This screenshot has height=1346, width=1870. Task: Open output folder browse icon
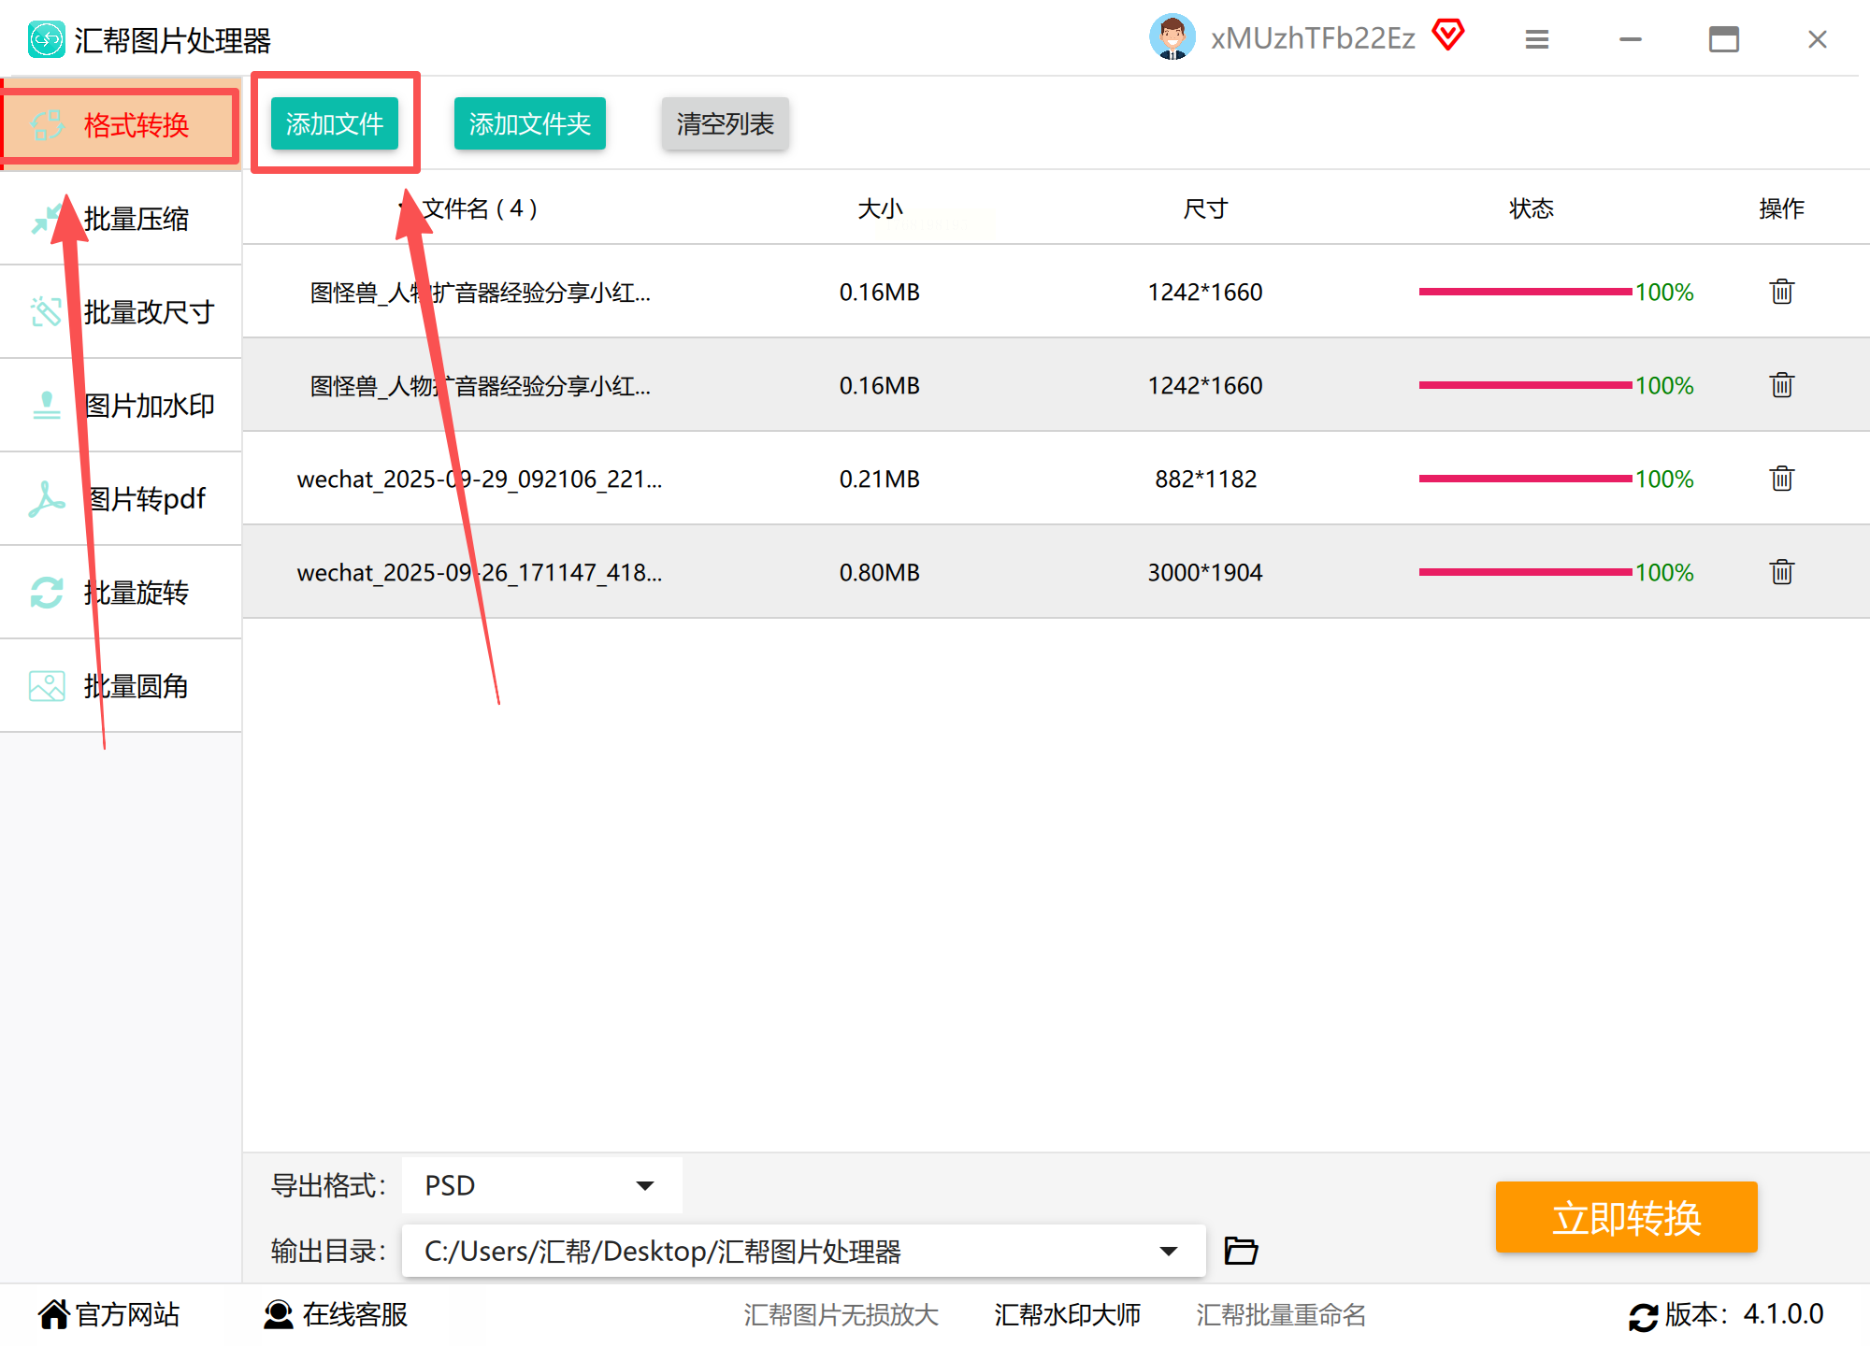(1241, 1251)
